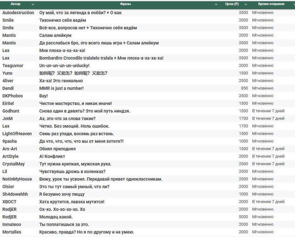The width and height of the screenshot is (295, 237).
Task: Open the Фразы column filter dropdown
Action: 216,4
